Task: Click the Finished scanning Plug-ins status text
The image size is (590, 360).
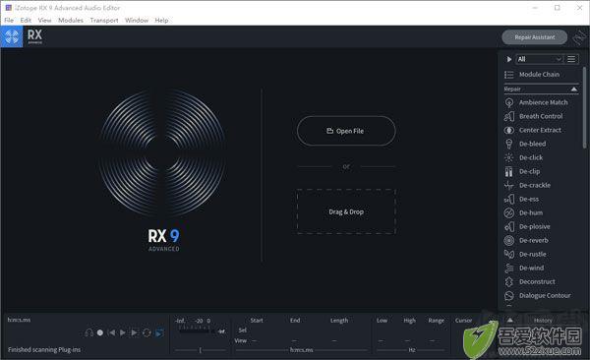Action: (44, 350)
